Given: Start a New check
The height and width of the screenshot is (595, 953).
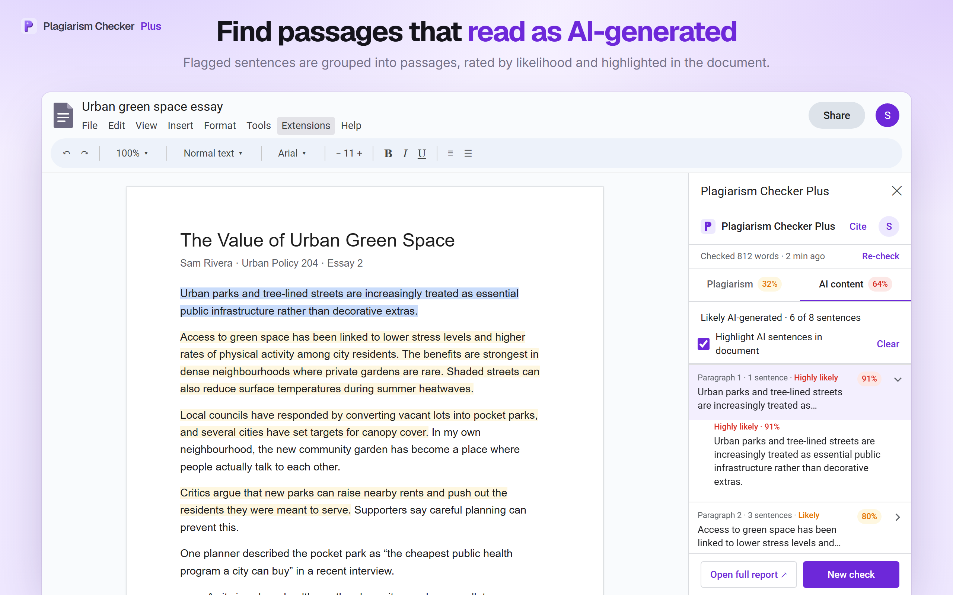Looking at the screenshot, I should coord(851,574).
